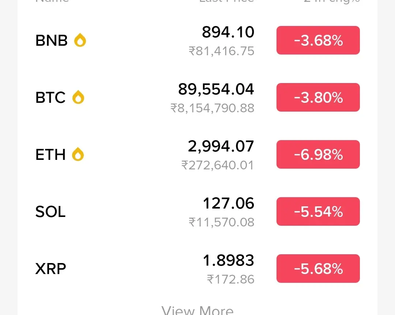Click the flame icon next to BNB
This screenshot has height=315, width=395.
[x=80, y=40]
